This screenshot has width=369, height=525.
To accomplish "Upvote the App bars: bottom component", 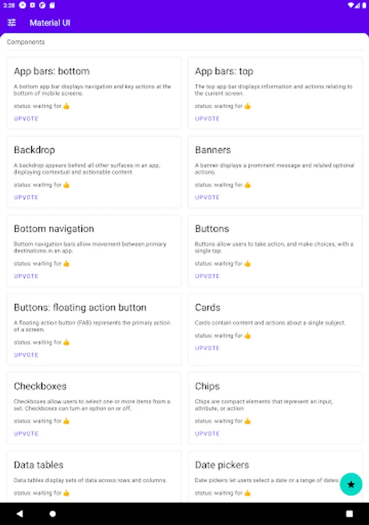I will (x=26, y=118).
